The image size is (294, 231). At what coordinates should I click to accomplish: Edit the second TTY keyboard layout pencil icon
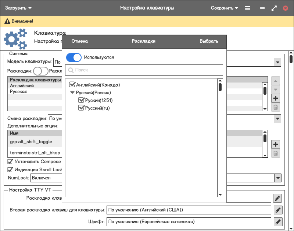(277, 210)
